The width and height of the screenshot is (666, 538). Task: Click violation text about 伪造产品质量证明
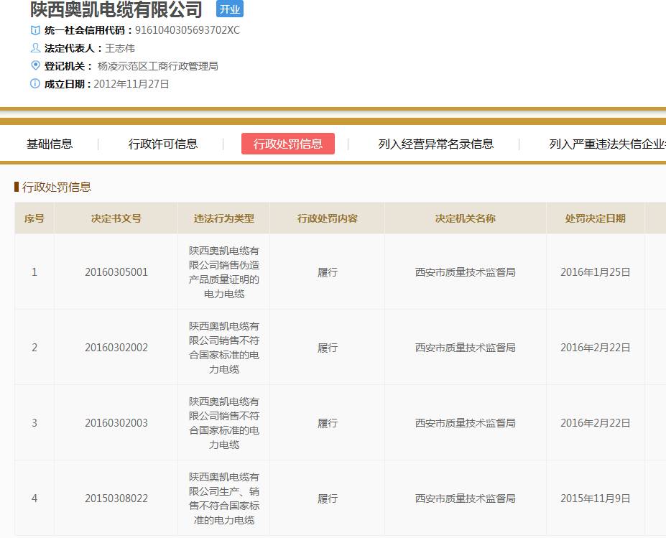tap(224, 272)
